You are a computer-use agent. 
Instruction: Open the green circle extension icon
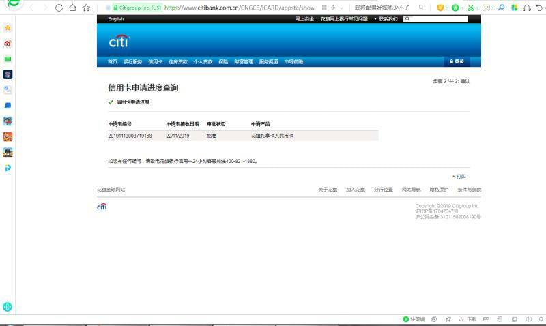(455, 8)
